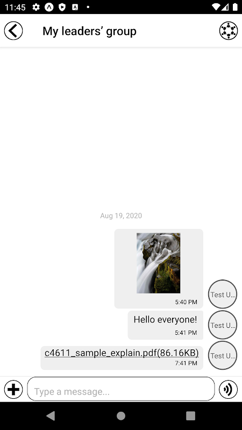View the waterfall image thumbnail
Screen dimensions: 242x430
(159, 263)
